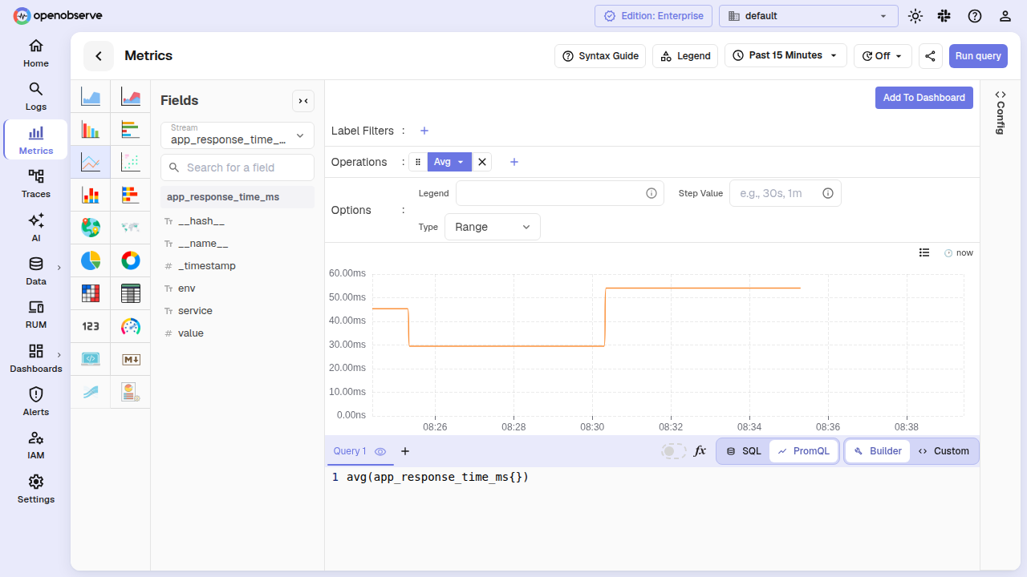Pick the gauge chart type
This screenshot has width=1027, height=577.
131,326
